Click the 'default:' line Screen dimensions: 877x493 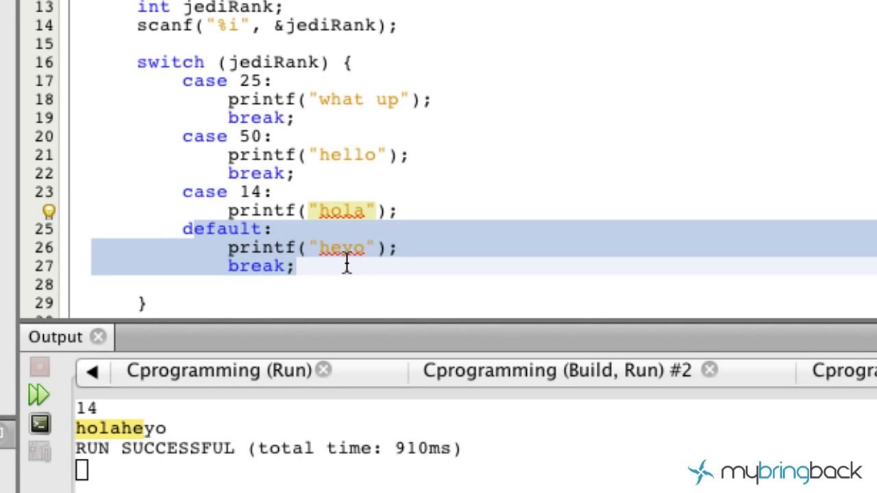tap(227, 229)
